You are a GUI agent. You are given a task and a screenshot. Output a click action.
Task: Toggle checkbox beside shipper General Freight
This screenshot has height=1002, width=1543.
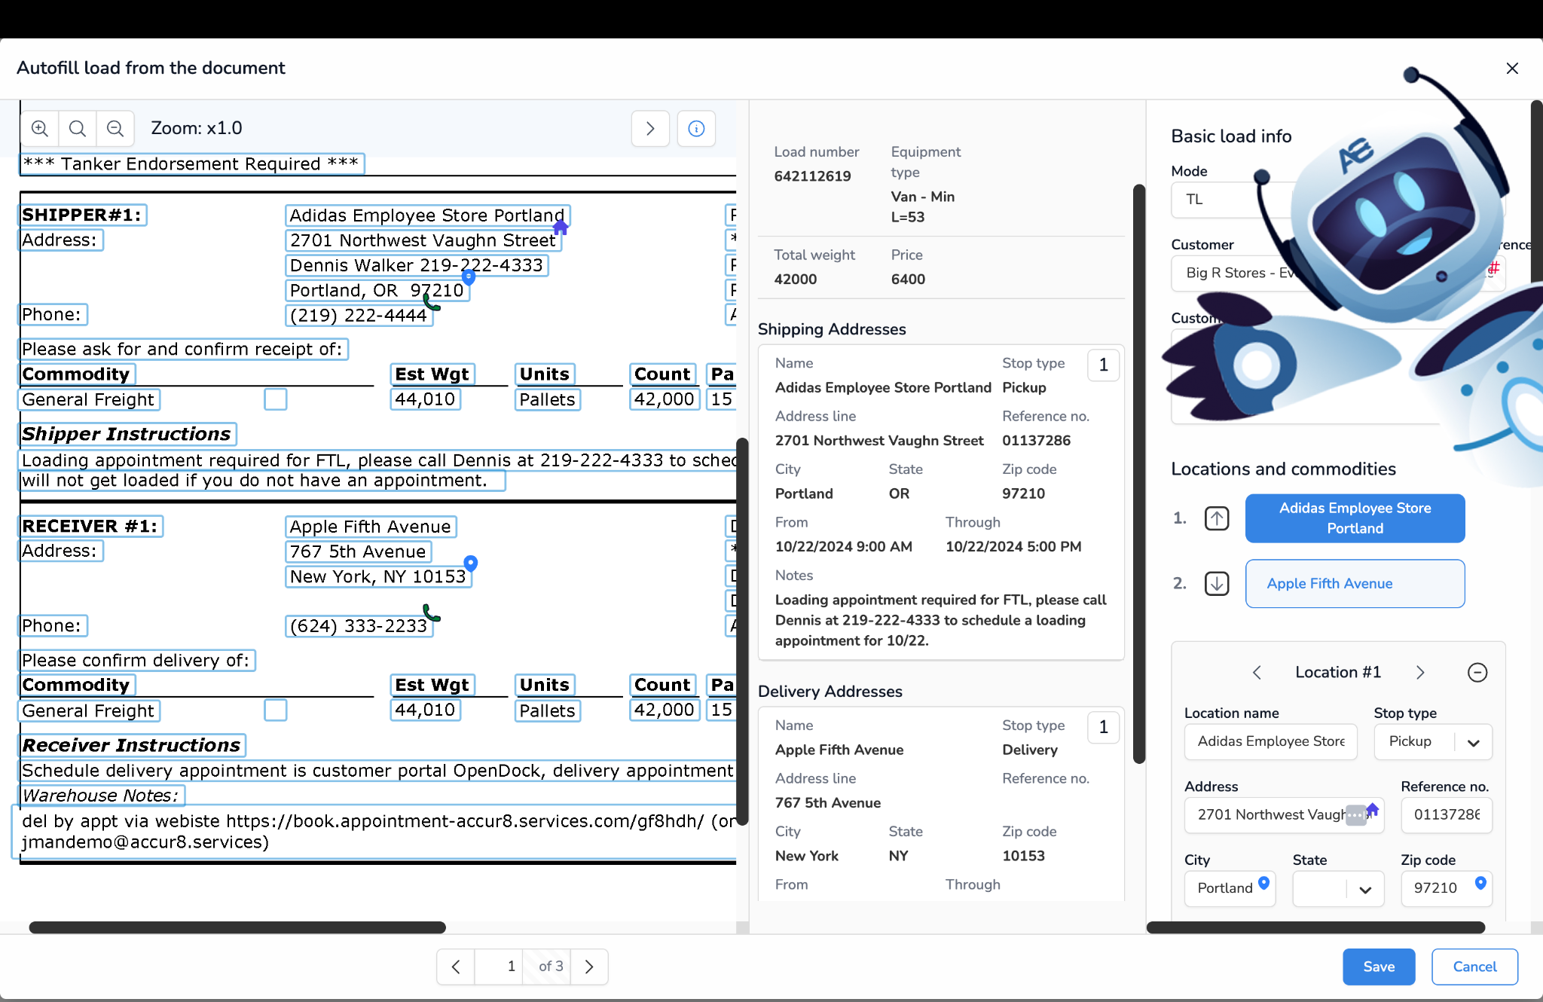tap(276, 399)
